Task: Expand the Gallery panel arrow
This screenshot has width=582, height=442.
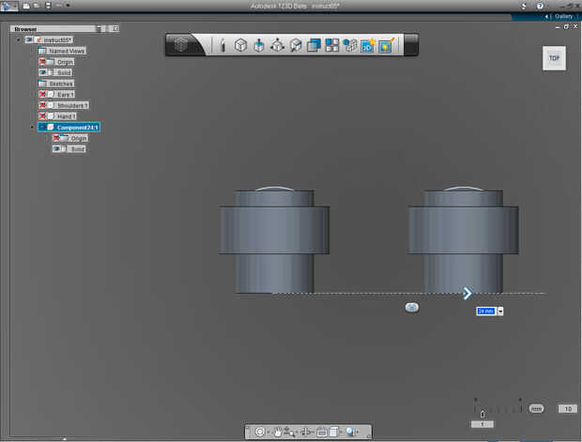Action: (x=546, y=17)
